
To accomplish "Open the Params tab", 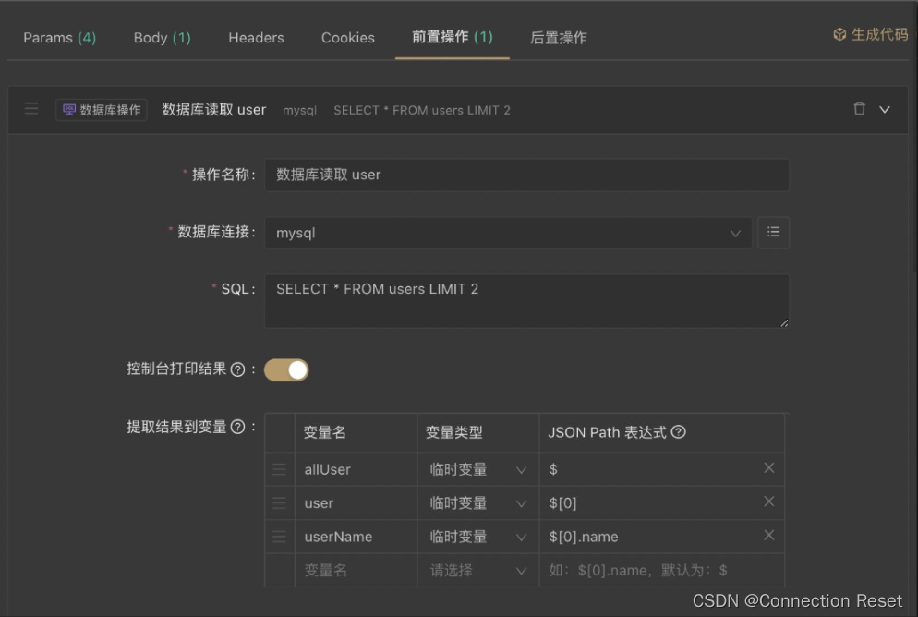I will click(x=59, y=38).
